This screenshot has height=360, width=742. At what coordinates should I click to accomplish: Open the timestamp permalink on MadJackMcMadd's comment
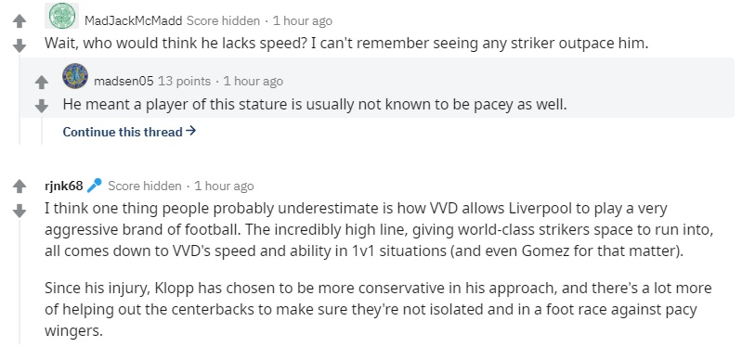303,20
